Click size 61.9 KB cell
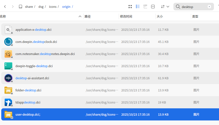 coord(163,78)
